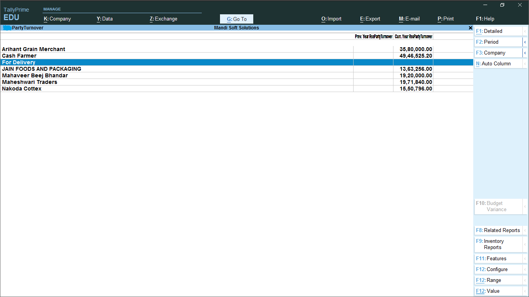Click the G: Go To button
Viewport: 529px width, 297px height.
[237, 19]
